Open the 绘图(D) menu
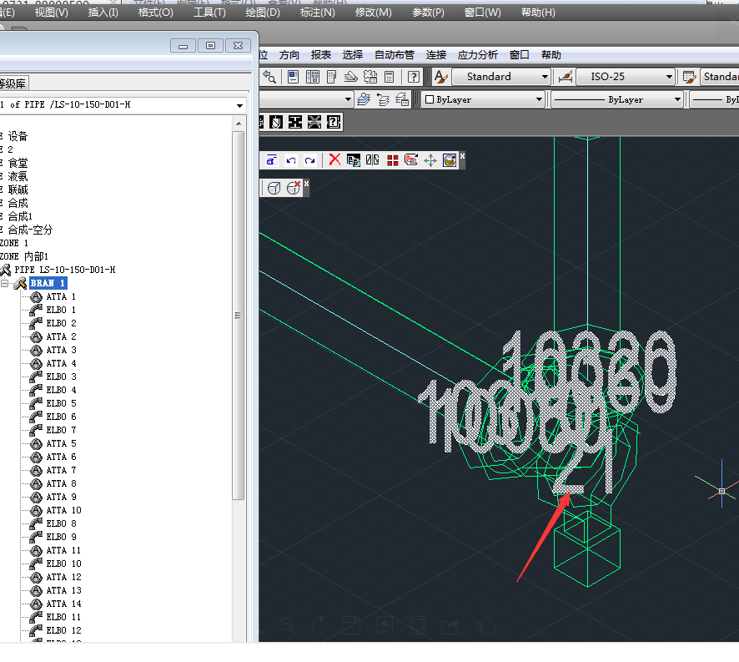This screenshot has width=739, height=662. pyautogui.click(x=263, y=13)
